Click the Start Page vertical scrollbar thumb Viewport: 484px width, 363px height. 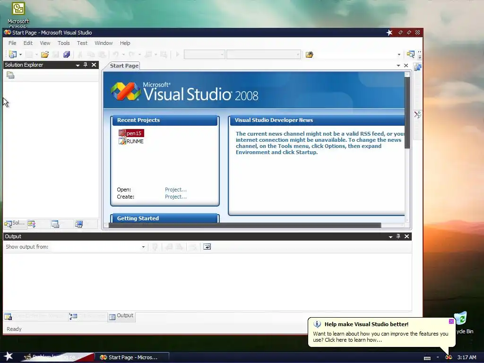point(407,112)
